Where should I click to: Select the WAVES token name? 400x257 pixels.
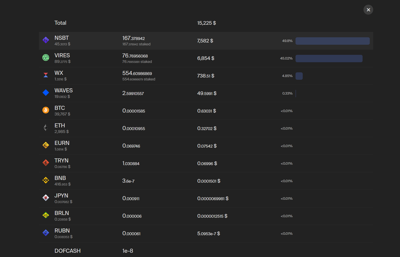(x=64, y=91)
